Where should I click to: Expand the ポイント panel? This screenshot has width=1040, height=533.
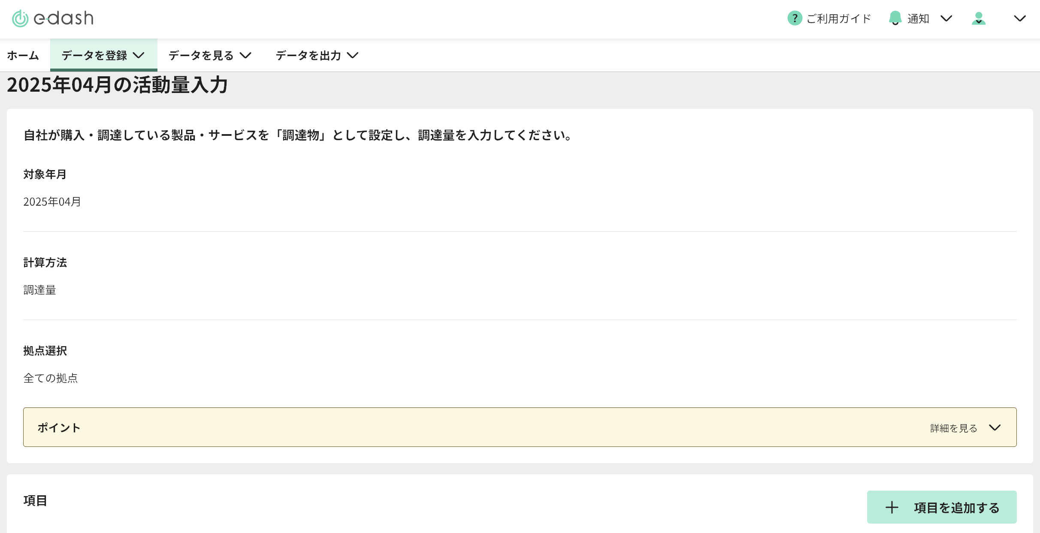point(520,427)
